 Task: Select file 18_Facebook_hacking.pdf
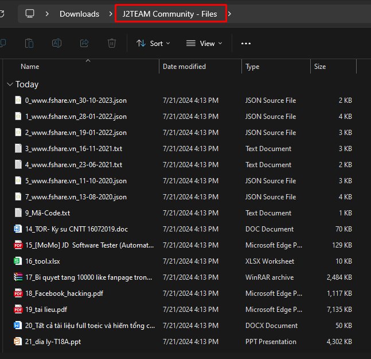click(x=64, y=294)
